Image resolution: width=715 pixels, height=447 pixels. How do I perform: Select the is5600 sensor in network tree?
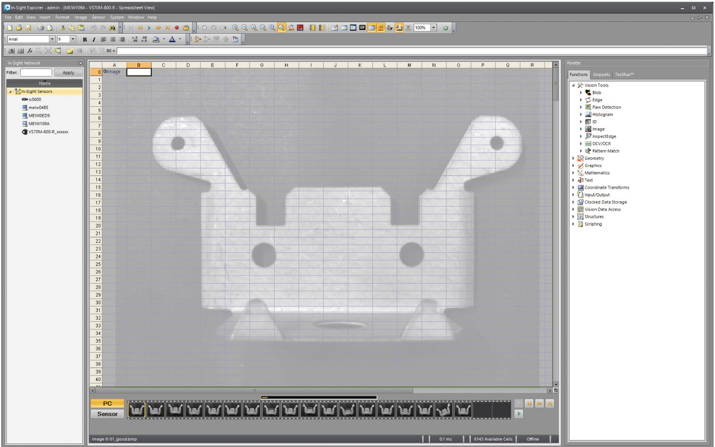point(35,99)
